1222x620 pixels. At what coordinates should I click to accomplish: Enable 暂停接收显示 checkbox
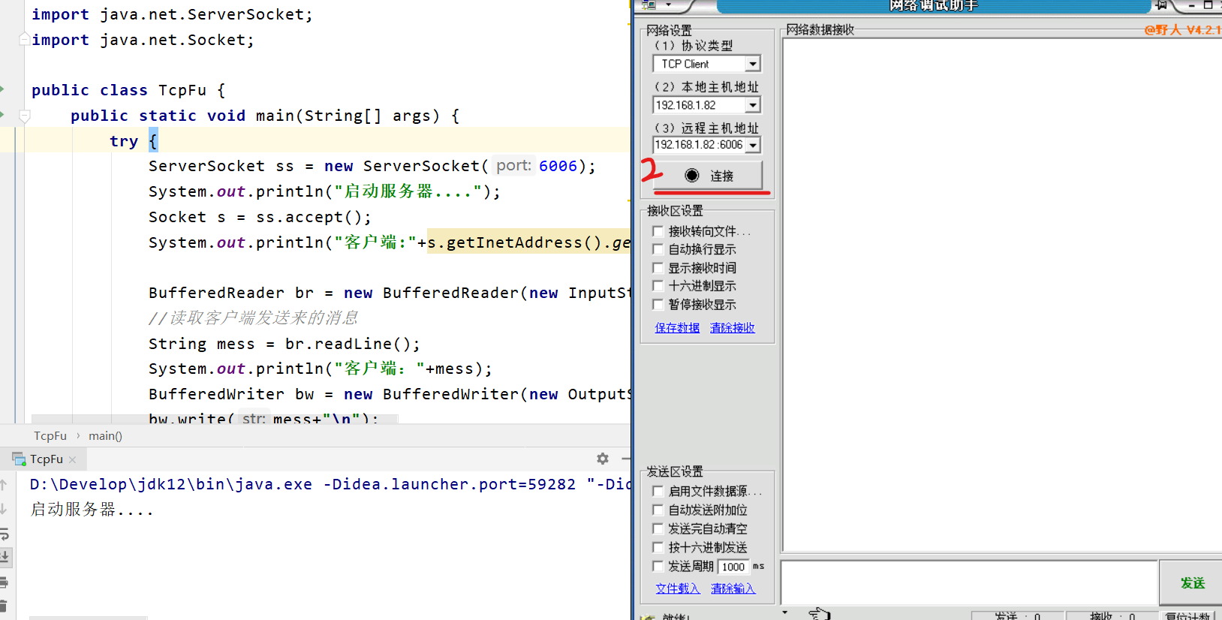658,305
